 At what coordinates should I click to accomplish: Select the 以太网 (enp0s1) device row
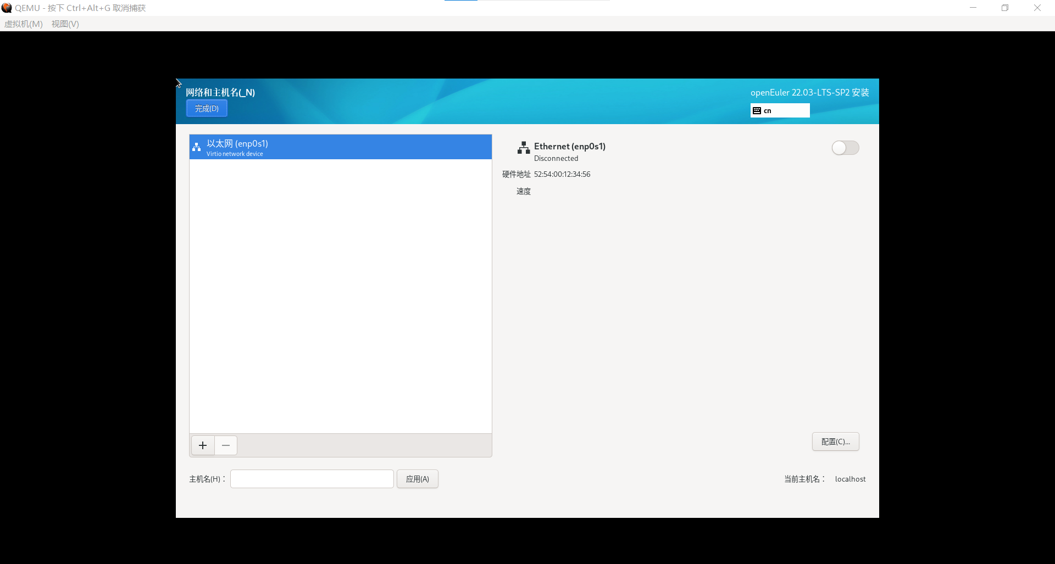[x=340, y=147]
